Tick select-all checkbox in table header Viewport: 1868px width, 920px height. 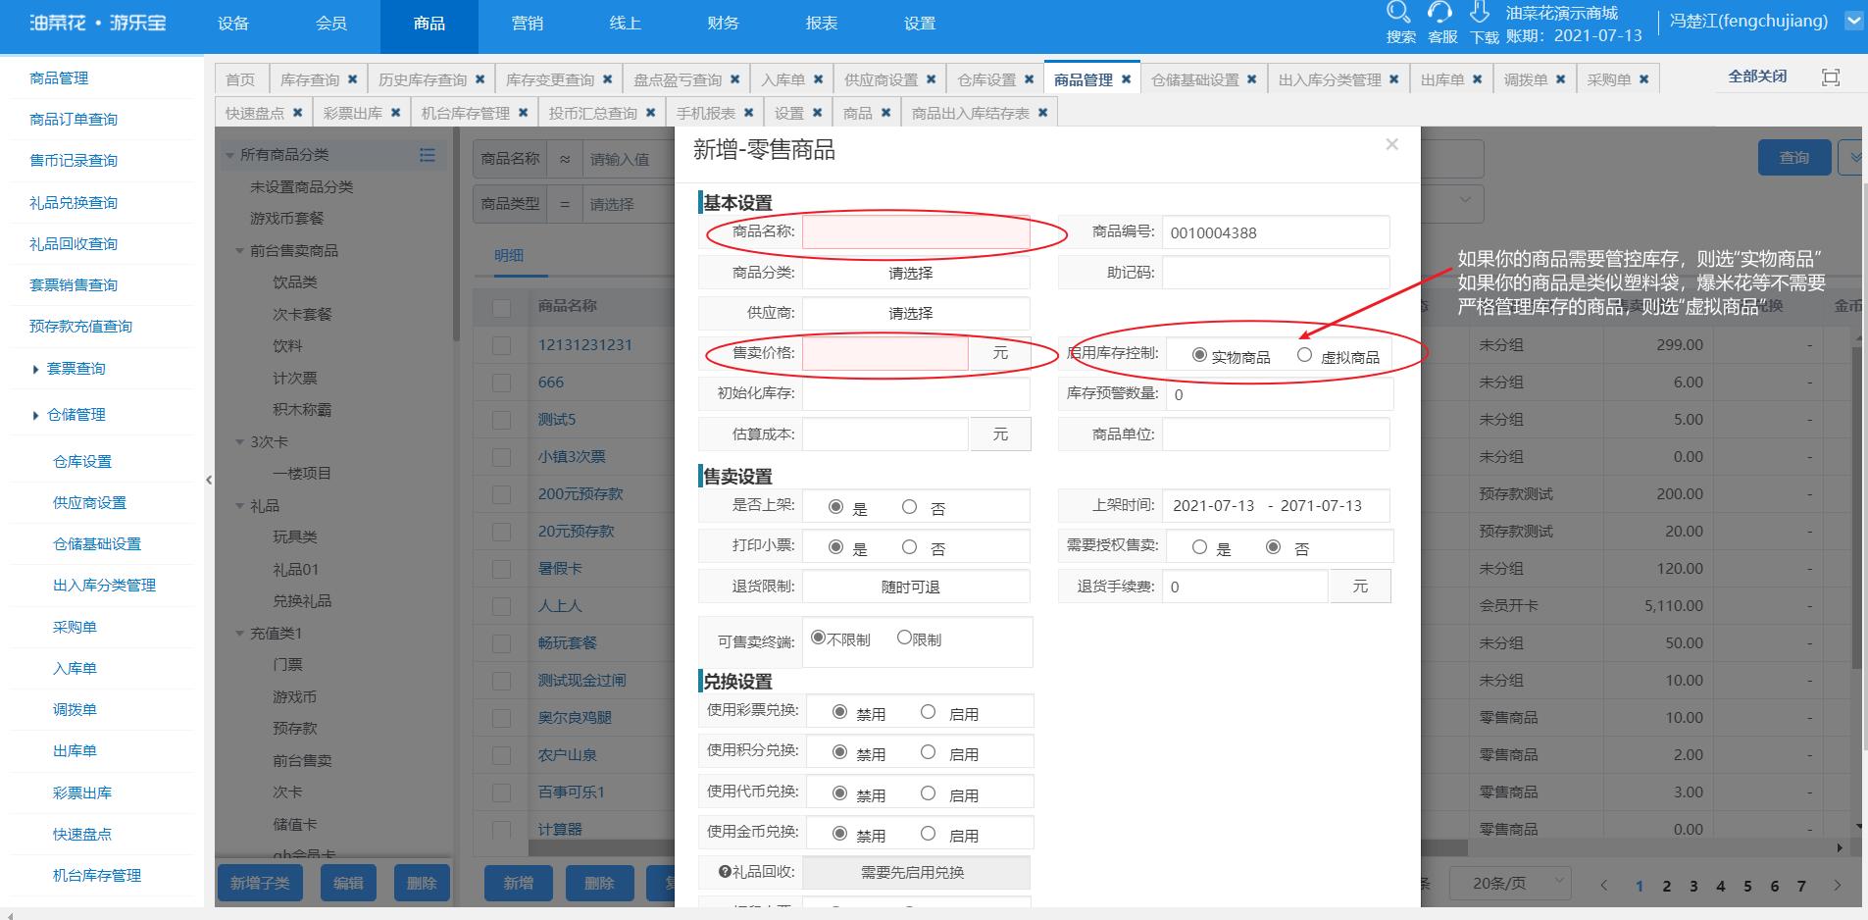[x=501, y=308]
